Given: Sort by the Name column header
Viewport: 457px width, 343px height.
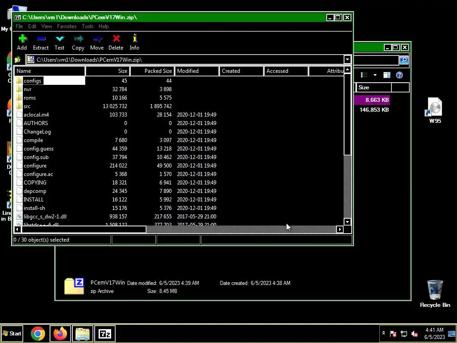Looking at the screenshot, I should [50, 71].
